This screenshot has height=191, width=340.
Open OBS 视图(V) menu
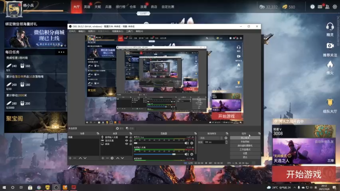click(x=91, y=31)
